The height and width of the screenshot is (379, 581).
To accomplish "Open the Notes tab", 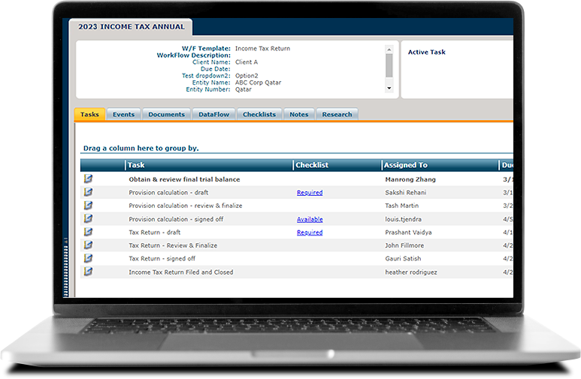I will (298, 114).
